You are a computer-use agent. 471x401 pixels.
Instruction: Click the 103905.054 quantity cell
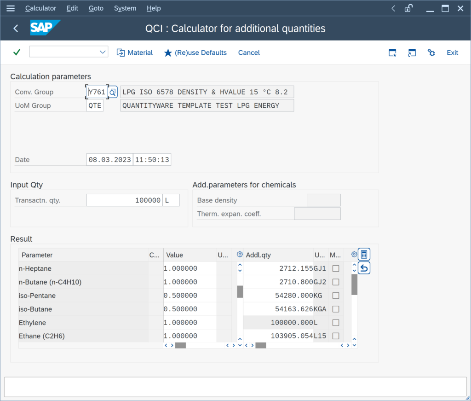278,336
